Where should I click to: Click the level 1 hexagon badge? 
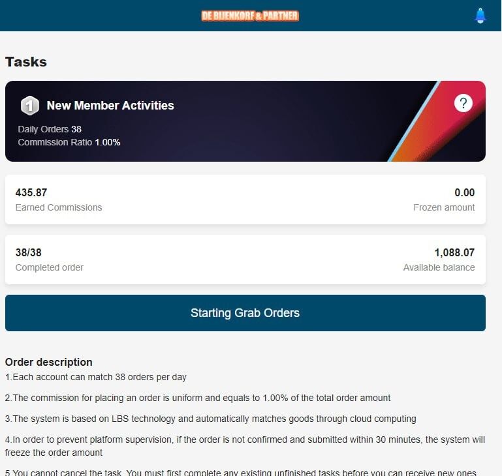(x=29, y=105)
